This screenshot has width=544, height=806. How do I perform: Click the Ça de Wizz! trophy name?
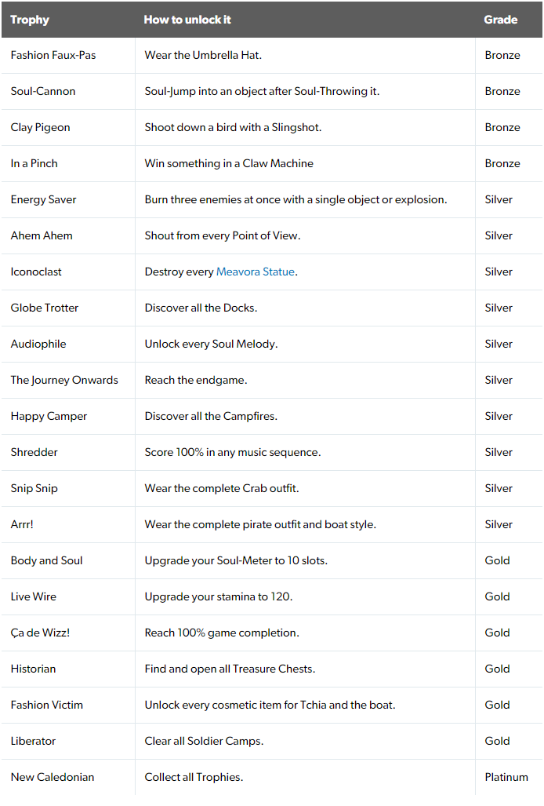coord(40,633)
